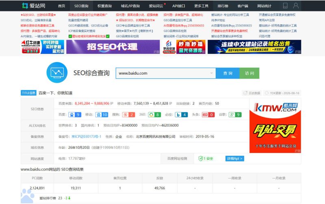Click the Google PR badge 9
This screenshot has height=204, width=325.
[235, 115]
